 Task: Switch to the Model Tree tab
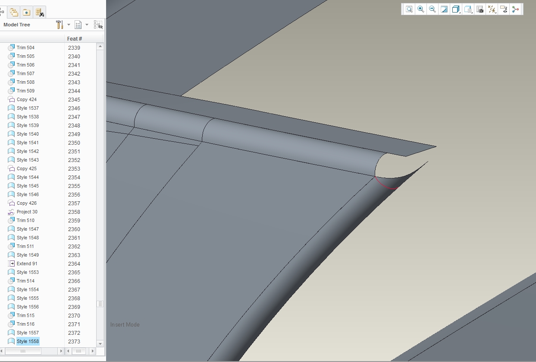click(x=3, y=12)
